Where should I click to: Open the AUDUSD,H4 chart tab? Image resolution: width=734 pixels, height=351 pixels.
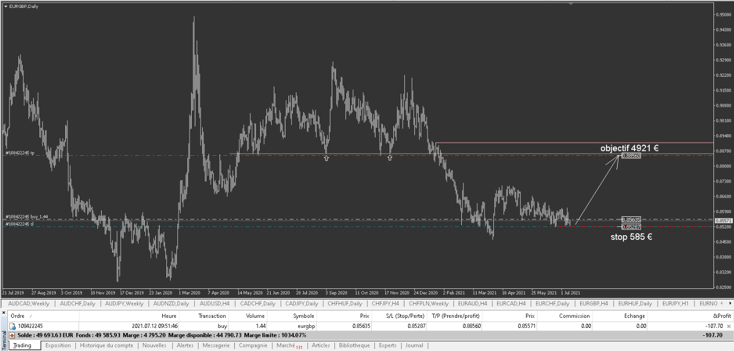click(214, 304)
